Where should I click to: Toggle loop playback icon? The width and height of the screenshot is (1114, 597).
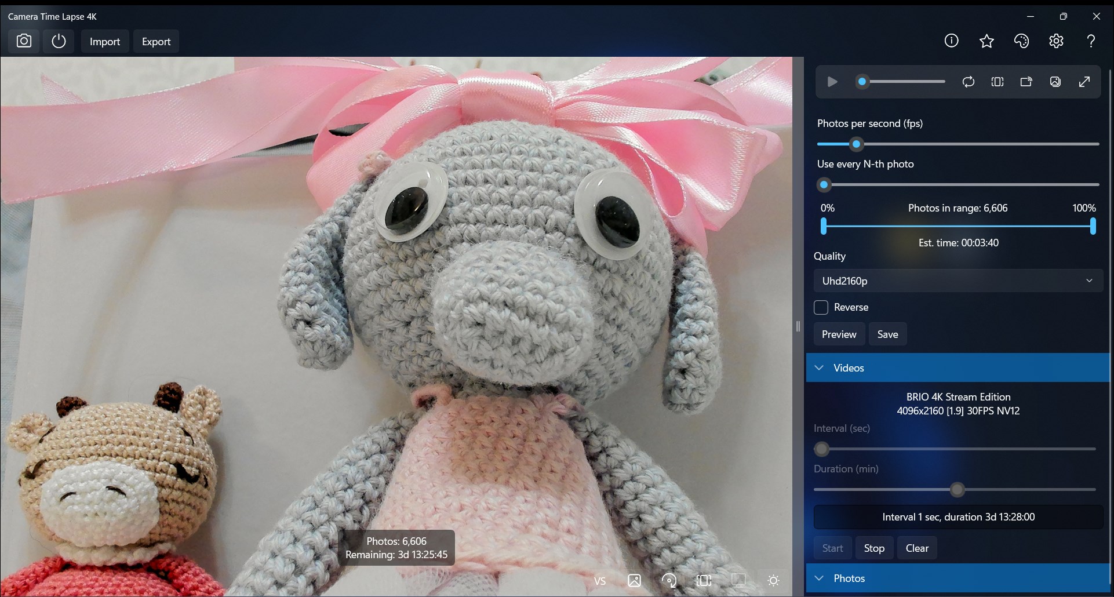969,82
